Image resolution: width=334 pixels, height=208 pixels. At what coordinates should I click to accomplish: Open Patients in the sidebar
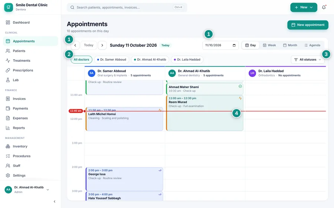coord(30,51)
